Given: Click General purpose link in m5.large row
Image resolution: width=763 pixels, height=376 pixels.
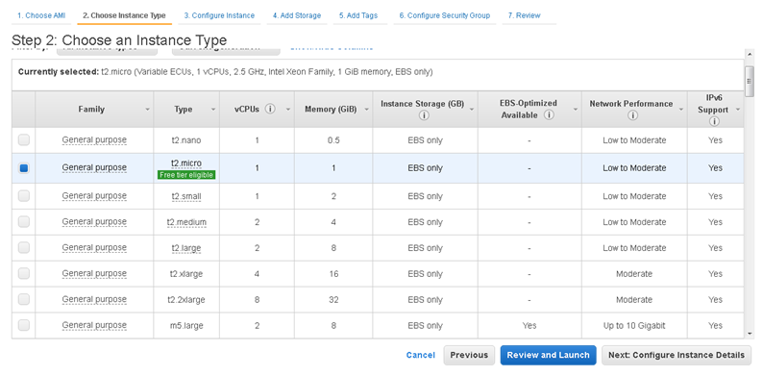Looking at the screenshot, I should (x=94, y=325).
